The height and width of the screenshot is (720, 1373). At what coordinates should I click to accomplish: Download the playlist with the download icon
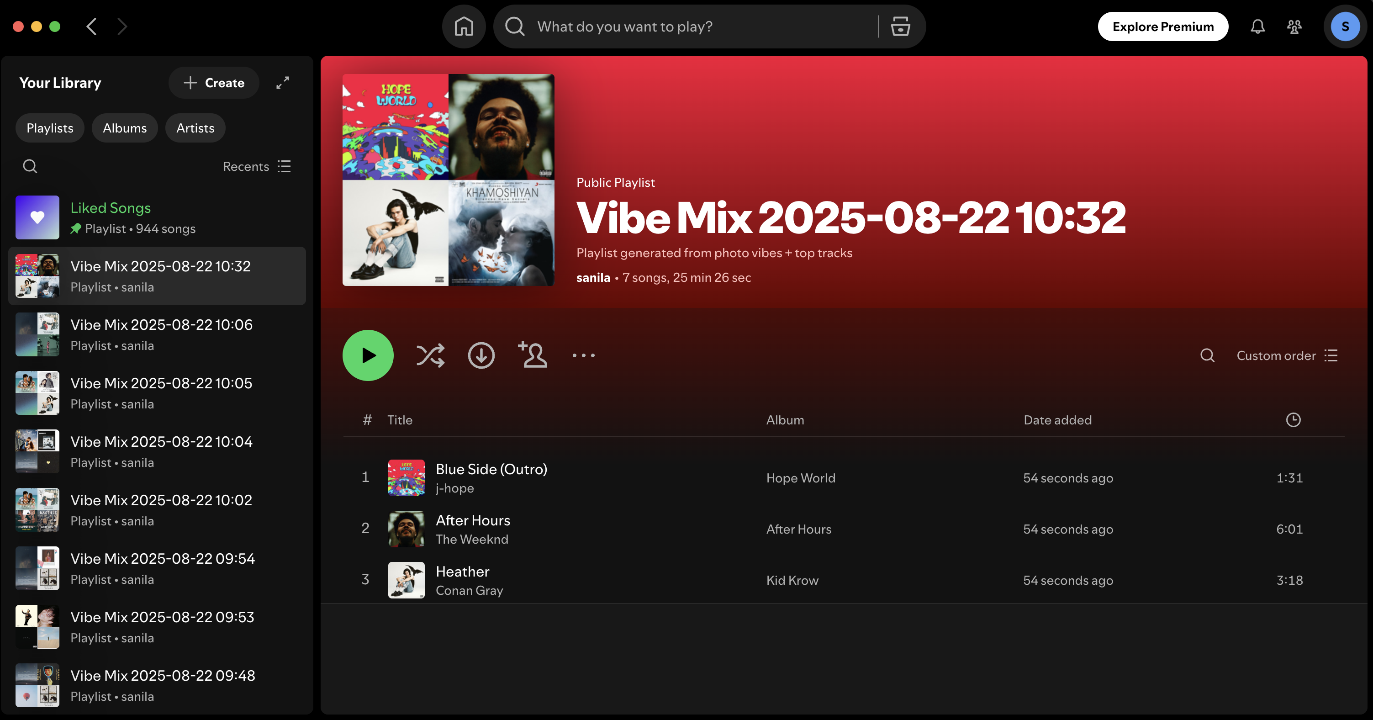click(x=481, y=355)
